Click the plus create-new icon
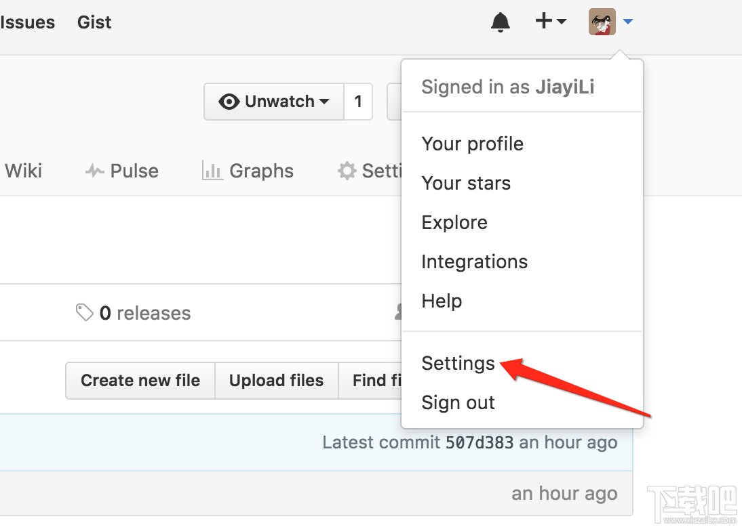Viewport: 742px width, 527px height. (x=544, y=21)
